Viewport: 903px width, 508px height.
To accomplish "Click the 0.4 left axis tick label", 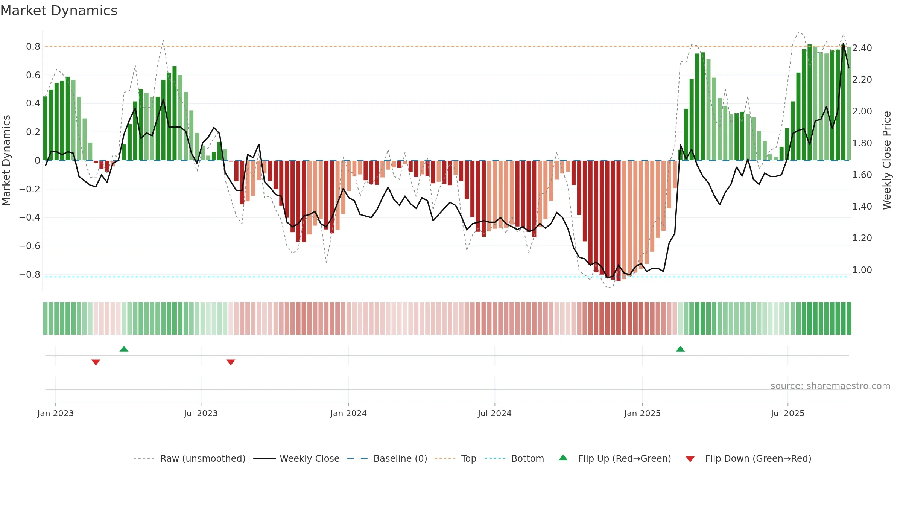I will pos(33,103).
